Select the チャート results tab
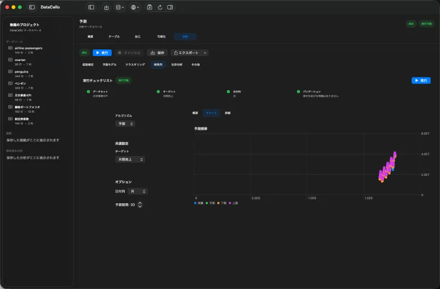Viewport: 440px width, 289px height. pyautogui.click(x=211, y=113)
